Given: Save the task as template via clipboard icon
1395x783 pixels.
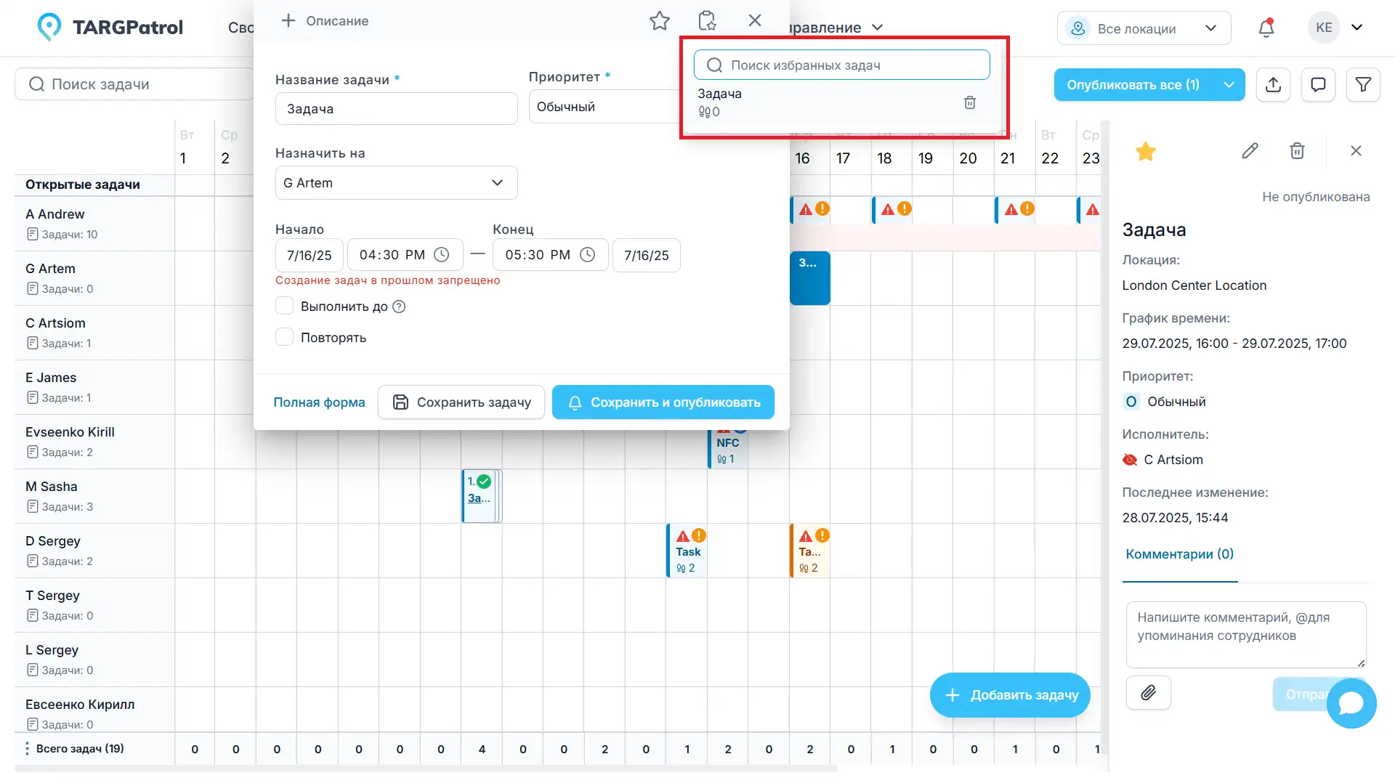Looking at the screenshot, I should [706, 20].
